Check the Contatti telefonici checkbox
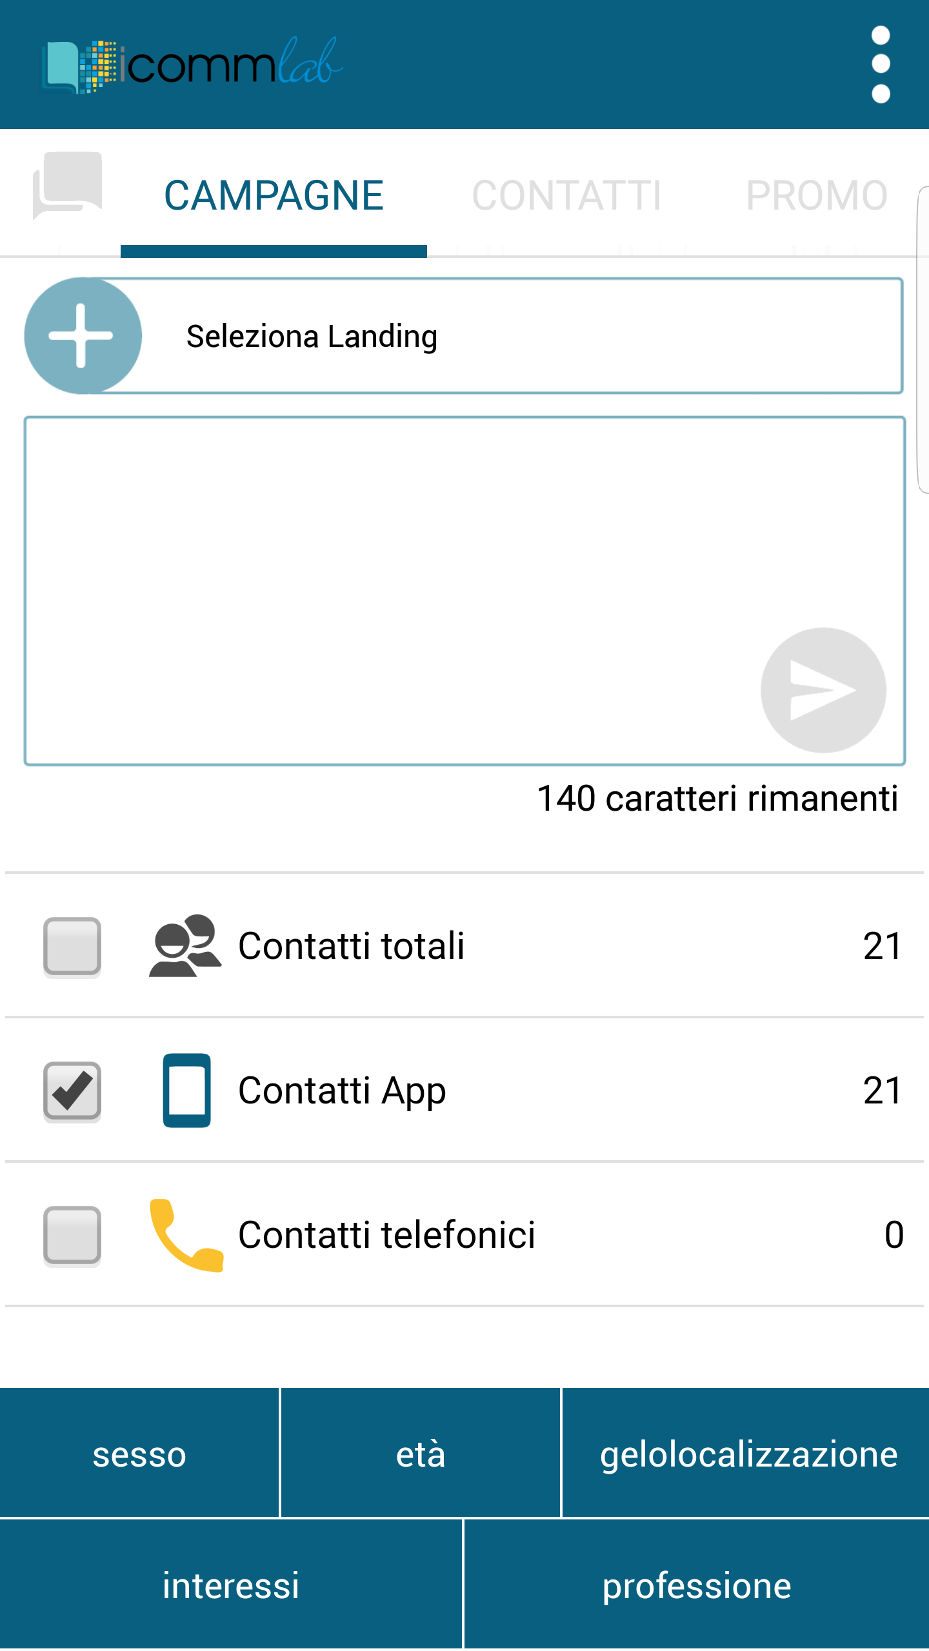The width and height of the screenshot is (929, 1651). [x=72, y=1235]
